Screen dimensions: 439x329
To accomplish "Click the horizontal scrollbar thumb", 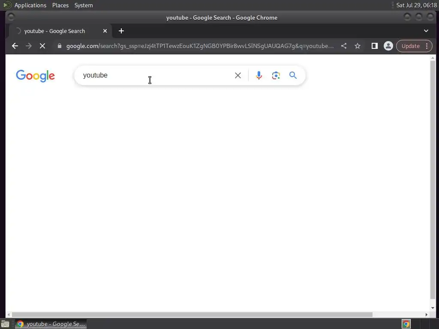I will [x=192, y=314].
